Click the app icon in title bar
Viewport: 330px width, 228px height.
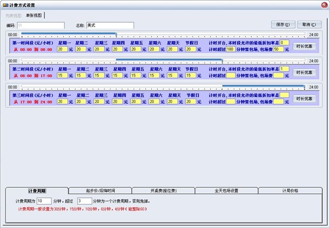(5, 5)
